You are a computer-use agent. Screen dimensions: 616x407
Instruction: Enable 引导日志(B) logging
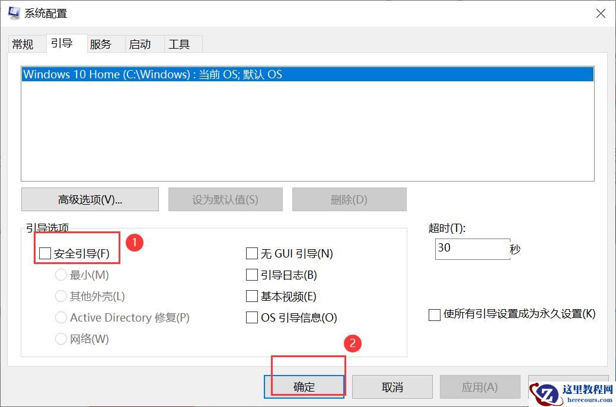pyautogui.click(x=251, y=275)
